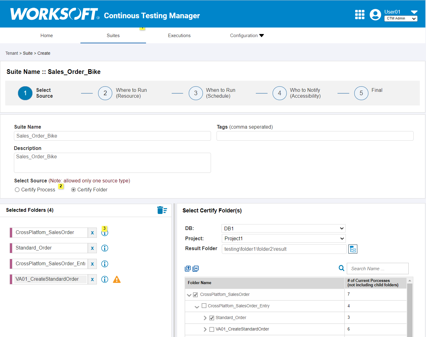
Task: Switch to the Executions tab
Action: tap(179, 35)
